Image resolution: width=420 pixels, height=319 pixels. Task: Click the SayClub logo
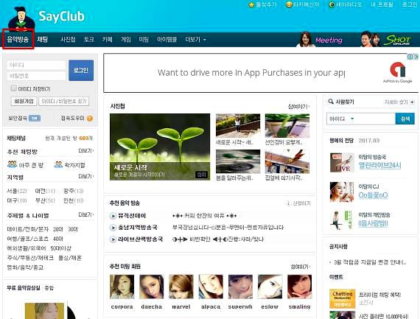click(x=62, y=16)
